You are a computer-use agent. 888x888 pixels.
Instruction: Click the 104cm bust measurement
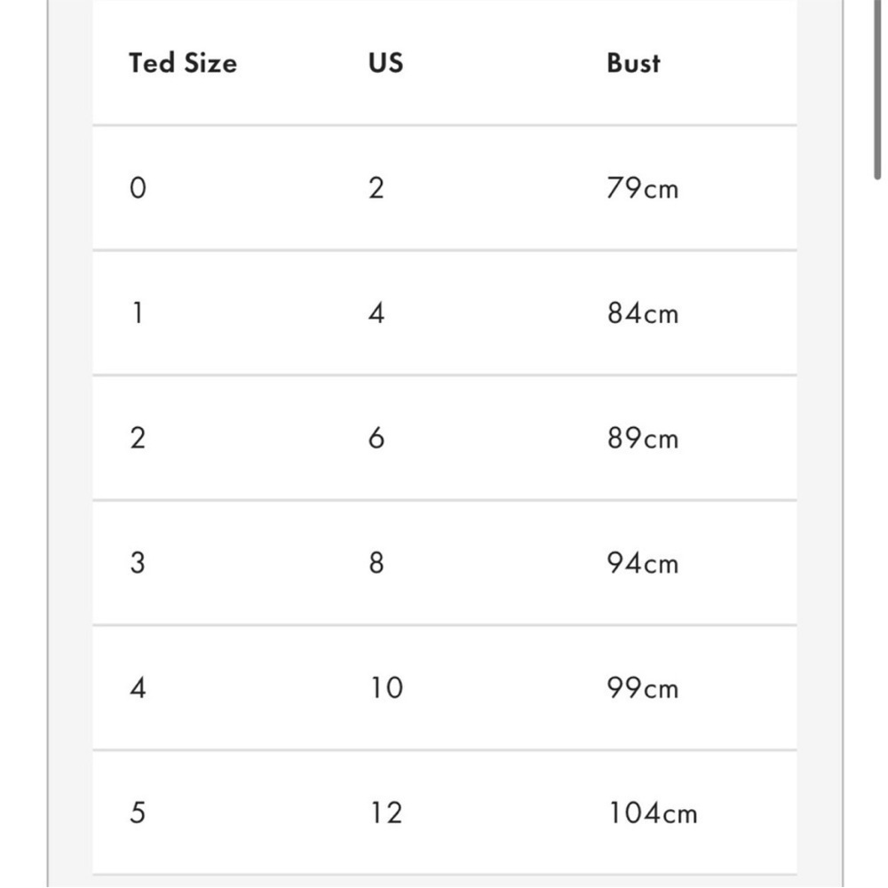pyautogui.click(x=653, y=813)
